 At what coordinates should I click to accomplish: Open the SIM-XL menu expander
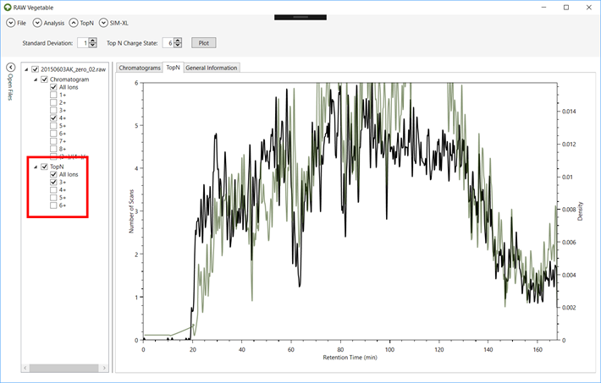103,23
